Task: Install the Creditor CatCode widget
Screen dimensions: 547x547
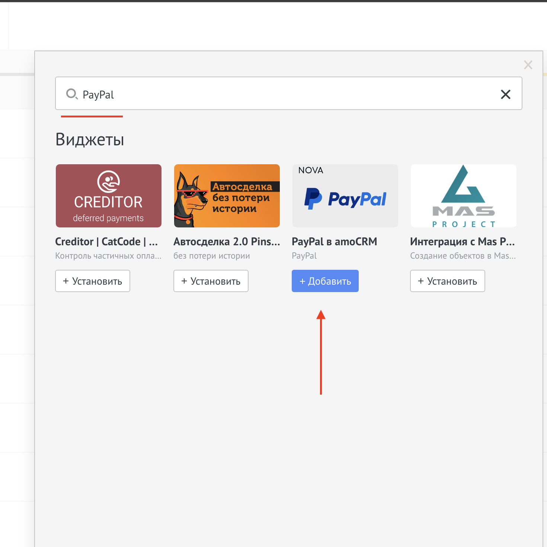Action: [x=93, y=281]
